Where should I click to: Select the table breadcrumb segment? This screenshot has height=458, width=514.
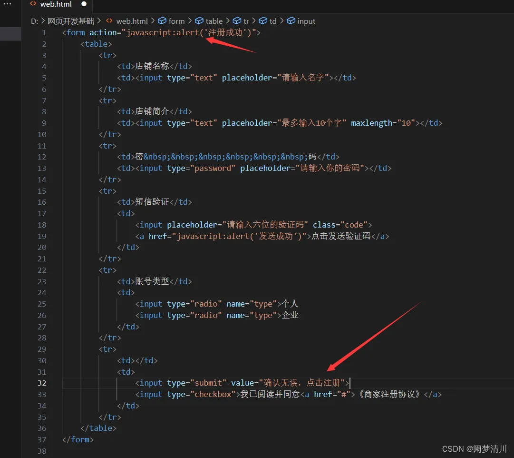coord(214,21)
